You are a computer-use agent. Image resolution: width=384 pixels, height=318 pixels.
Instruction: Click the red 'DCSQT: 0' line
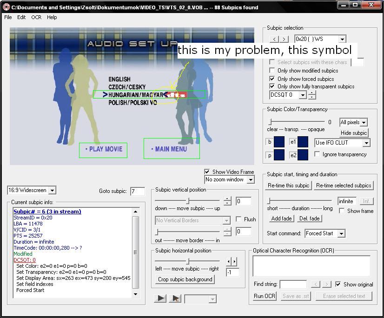coord(25,260)
